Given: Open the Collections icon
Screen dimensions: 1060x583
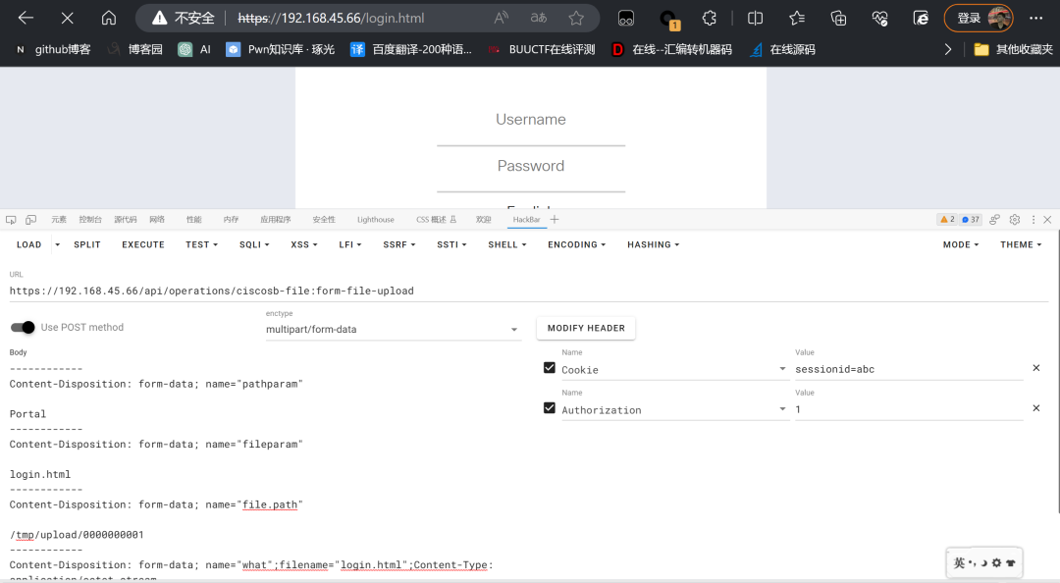Looking at the screenshot, I should click(x=838, y=19).
